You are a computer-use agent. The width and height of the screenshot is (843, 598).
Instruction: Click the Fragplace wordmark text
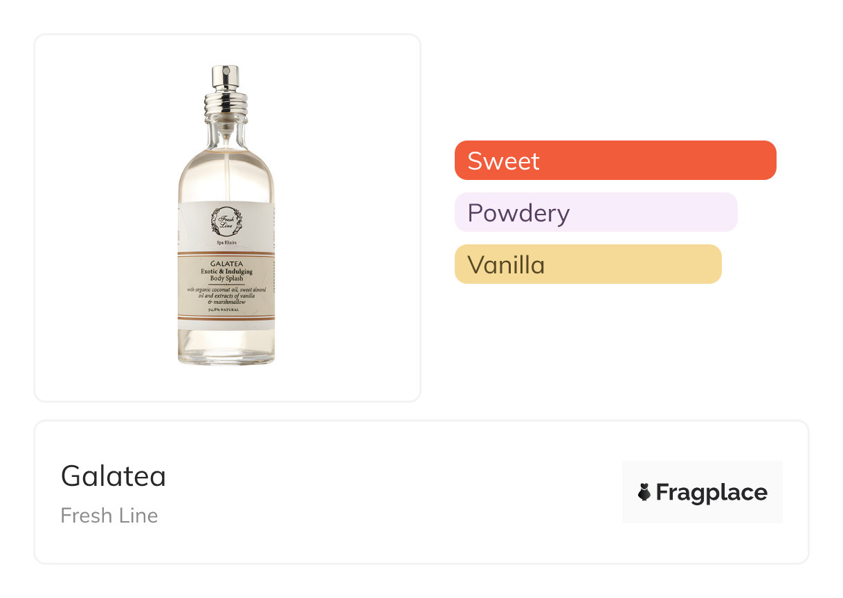(x=711, y=492)
